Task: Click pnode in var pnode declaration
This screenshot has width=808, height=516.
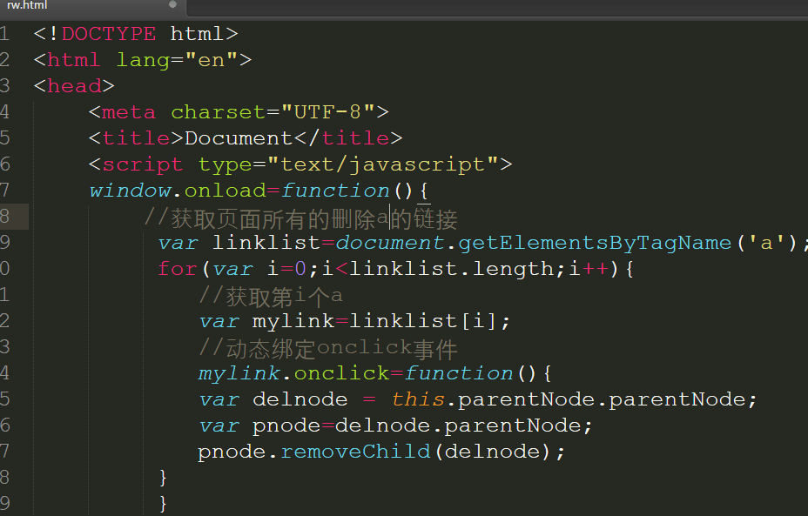Action: [286, 426]
